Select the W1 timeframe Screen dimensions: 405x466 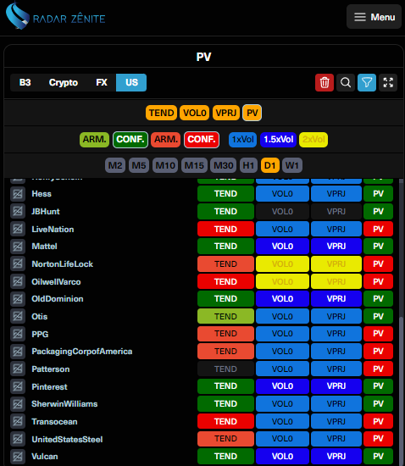tap(292, 165)
